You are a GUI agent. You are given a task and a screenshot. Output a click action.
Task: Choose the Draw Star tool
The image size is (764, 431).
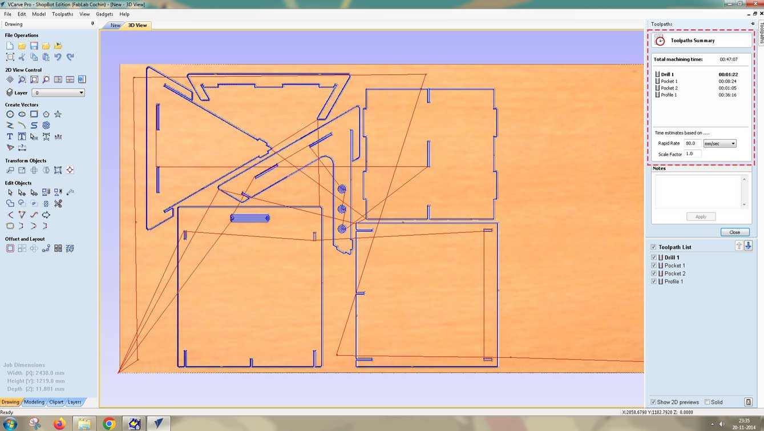coord(58,114)
